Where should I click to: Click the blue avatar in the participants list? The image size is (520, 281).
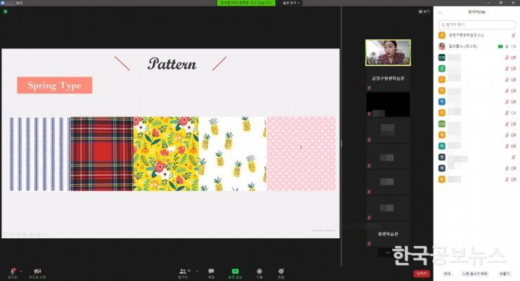click(442, 101)
